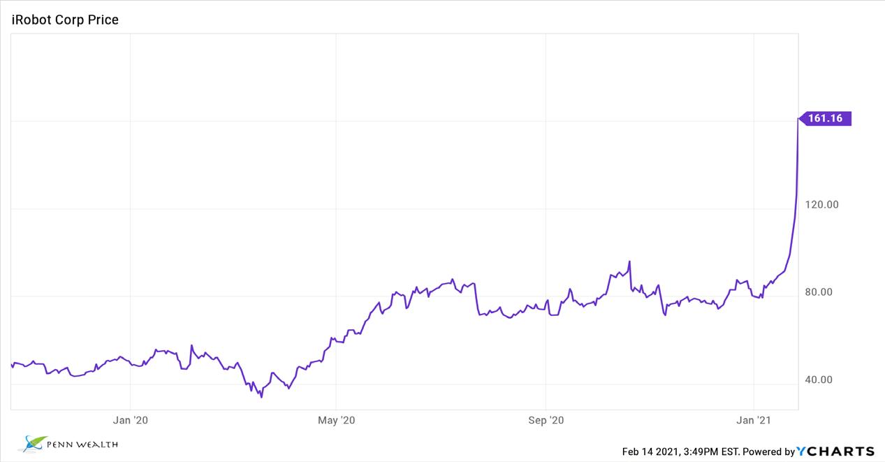Select the Jan '21 x-axis label
885x462 pixels.
tap(754, 420)
